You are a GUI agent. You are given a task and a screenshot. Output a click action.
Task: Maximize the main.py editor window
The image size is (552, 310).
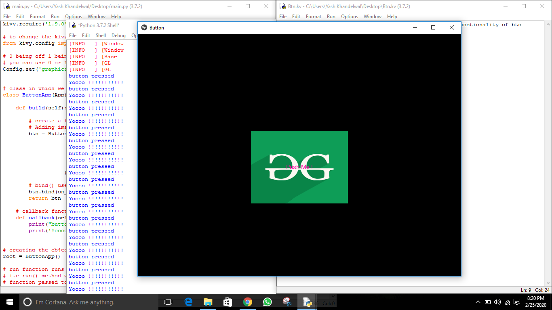tap(248, 6)
